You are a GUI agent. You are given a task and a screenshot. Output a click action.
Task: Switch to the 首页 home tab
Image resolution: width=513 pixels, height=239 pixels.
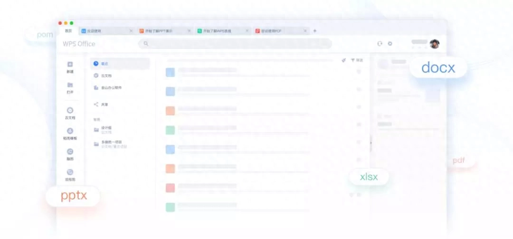68,31
